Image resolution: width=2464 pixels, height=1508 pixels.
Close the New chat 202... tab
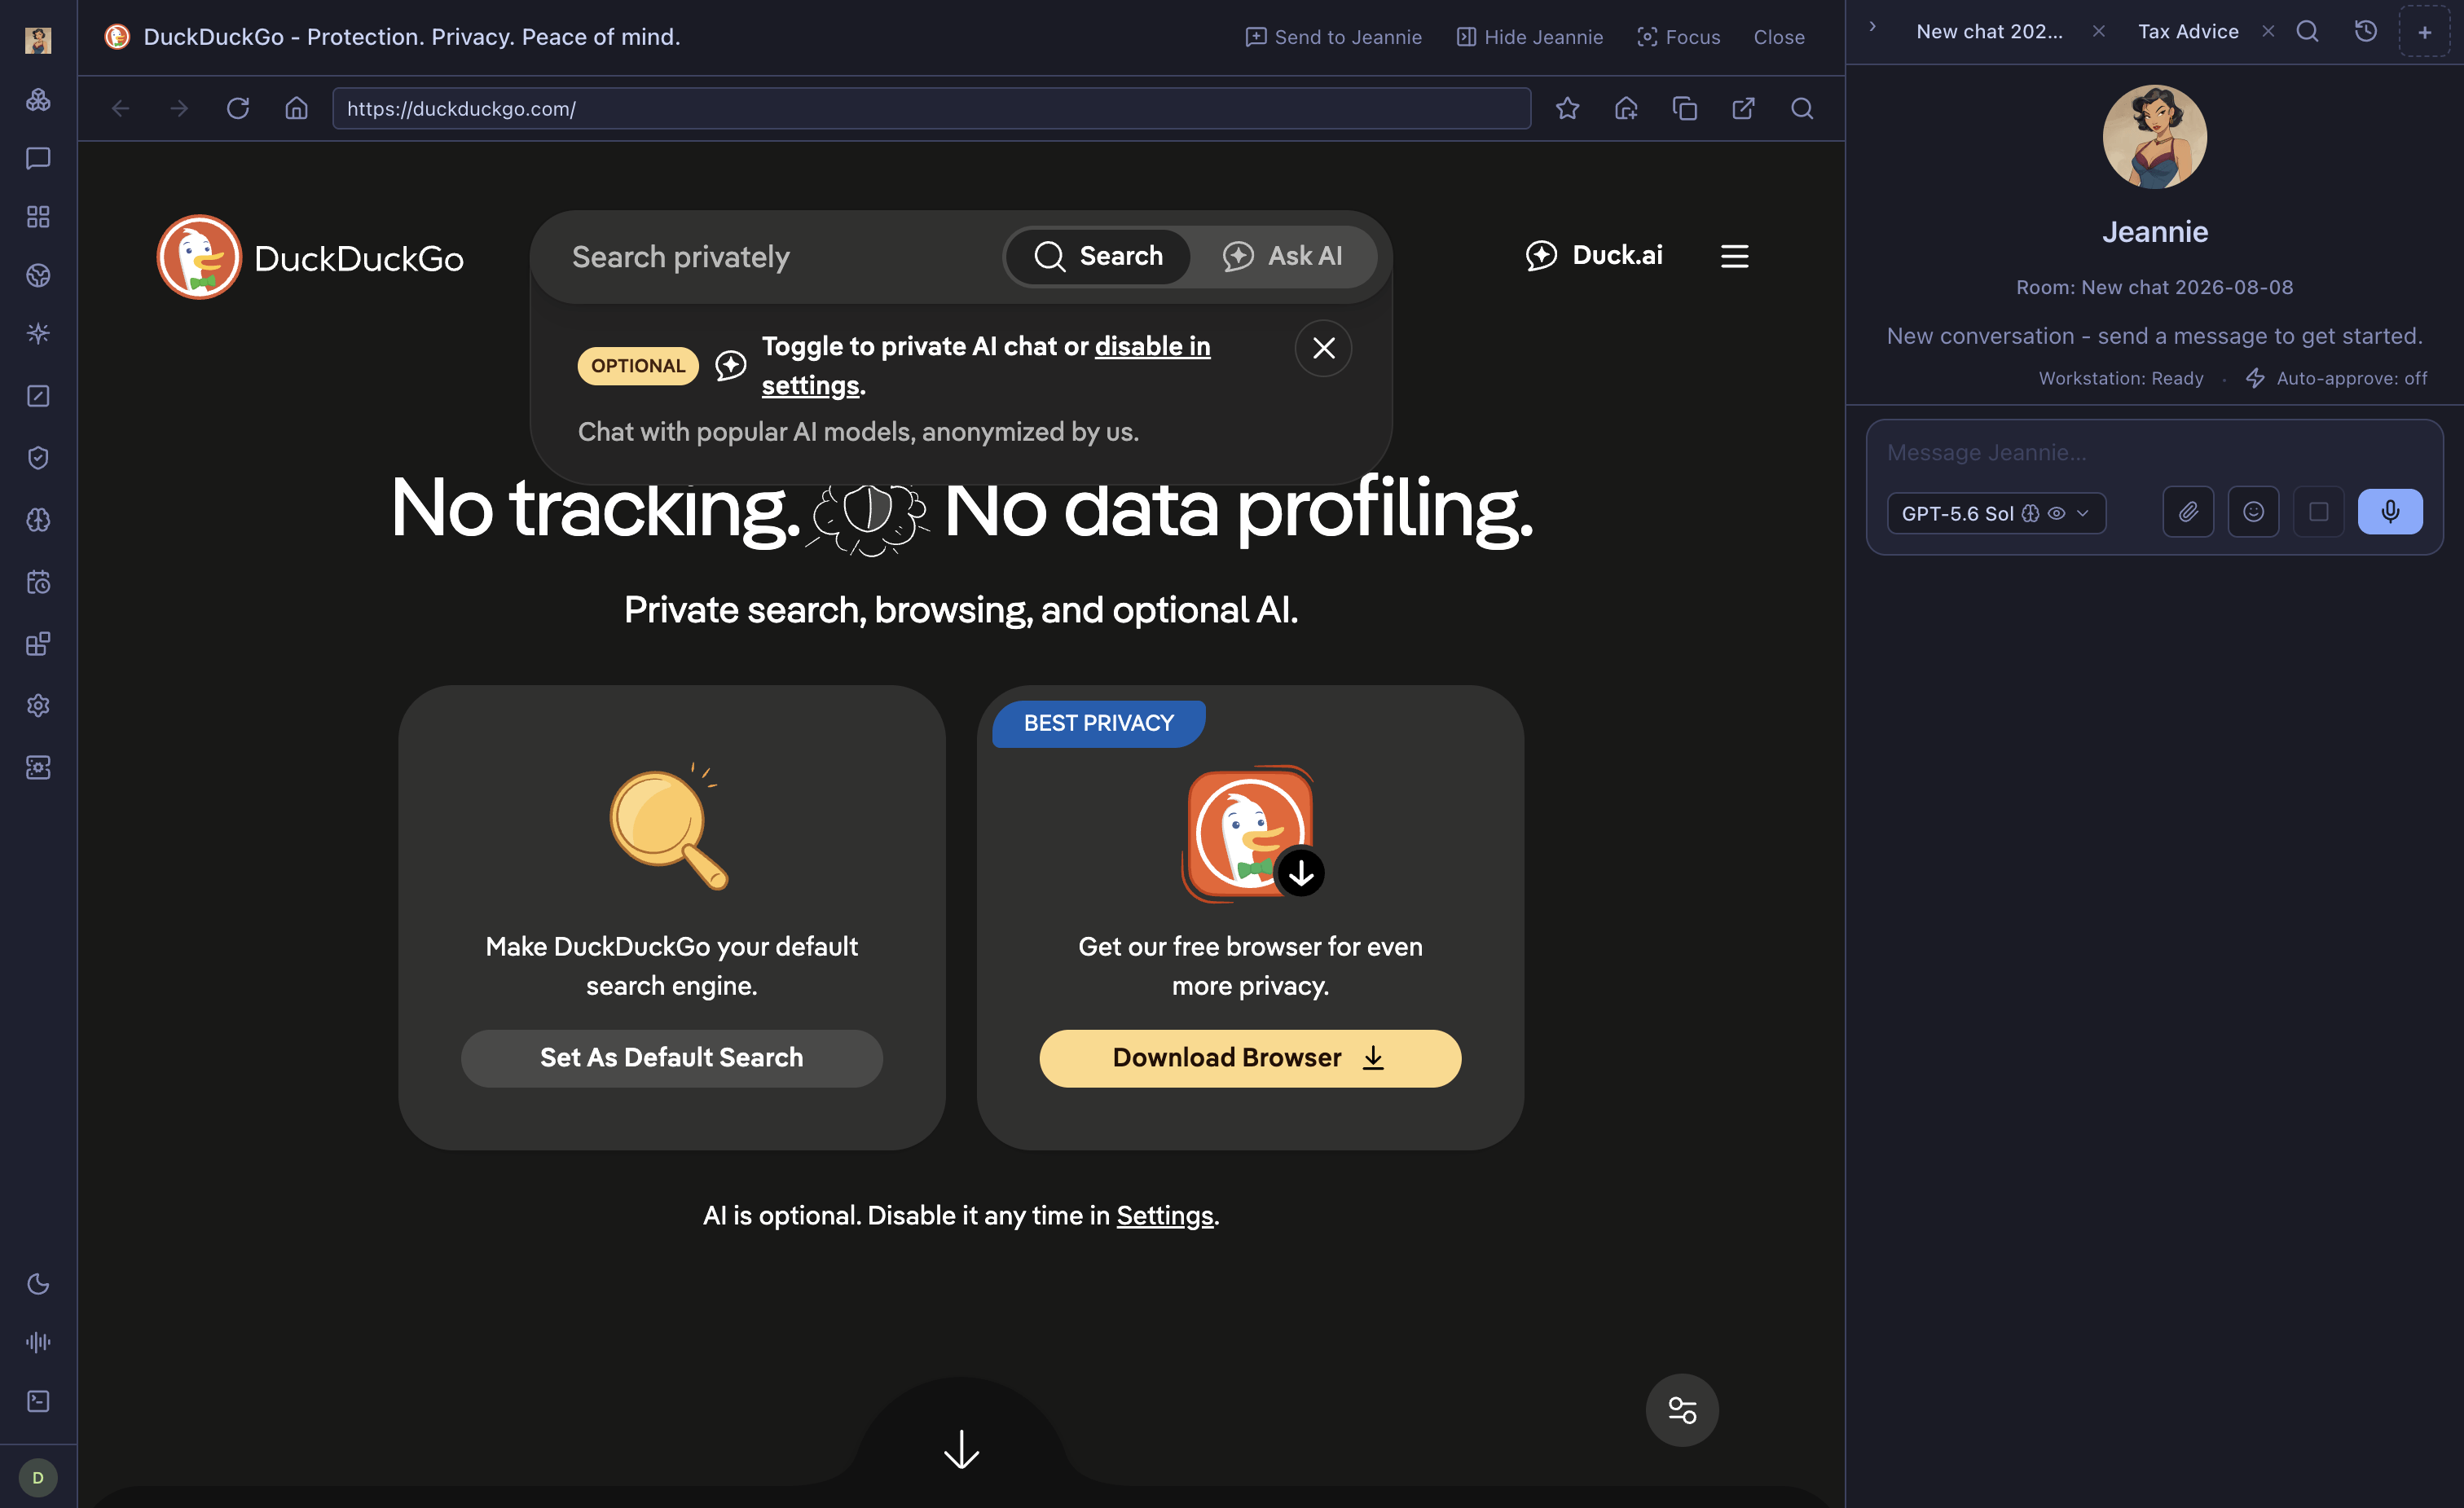click(2099, 31)
